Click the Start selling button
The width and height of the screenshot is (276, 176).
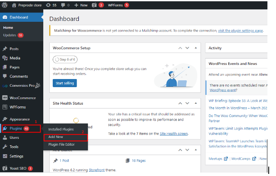(65, 83)
